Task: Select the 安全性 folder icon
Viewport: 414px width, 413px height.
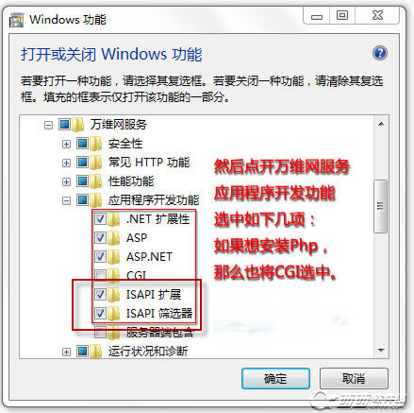Action: [x=96, y=144]
